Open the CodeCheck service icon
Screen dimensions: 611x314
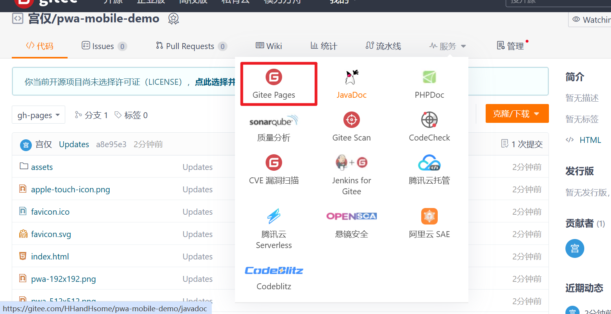tap(429, 120)
